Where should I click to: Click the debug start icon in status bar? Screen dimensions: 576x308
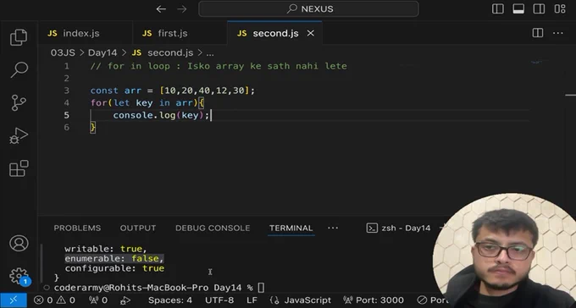125,300
